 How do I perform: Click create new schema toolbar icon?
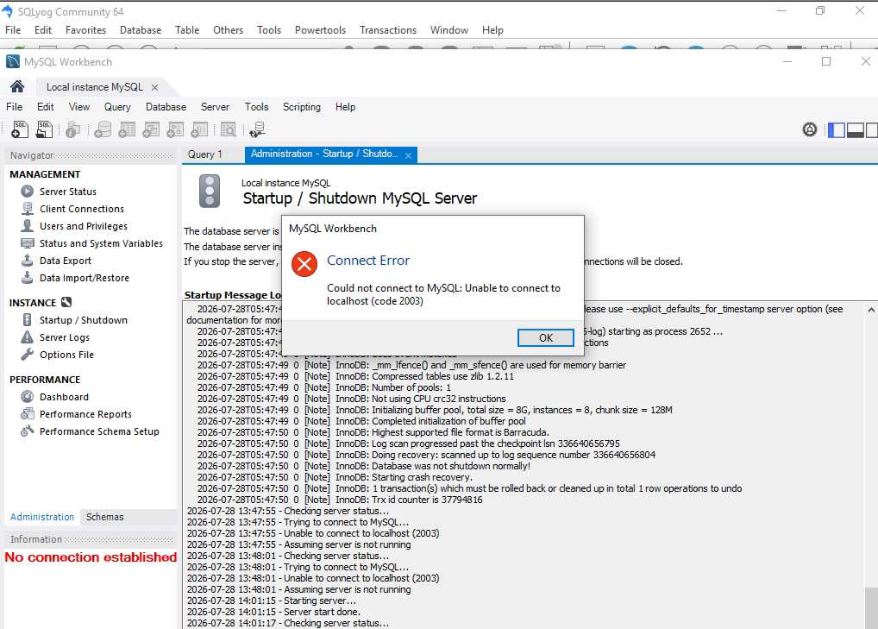[103, 129]
